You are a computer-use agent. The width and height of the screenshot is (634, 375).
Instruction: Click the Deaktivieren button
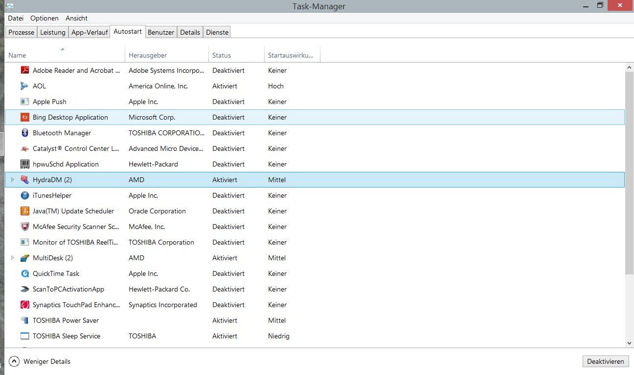pos(606,361)
